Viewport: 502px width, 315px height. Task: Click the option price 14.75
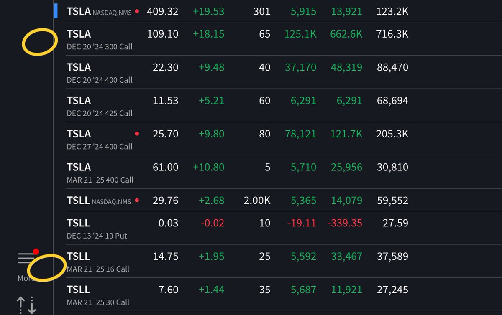tap(166, 257)
